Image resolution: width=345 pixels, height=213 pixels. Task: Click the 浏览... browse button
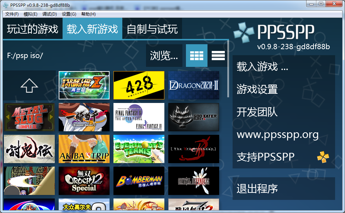[164, 56]
